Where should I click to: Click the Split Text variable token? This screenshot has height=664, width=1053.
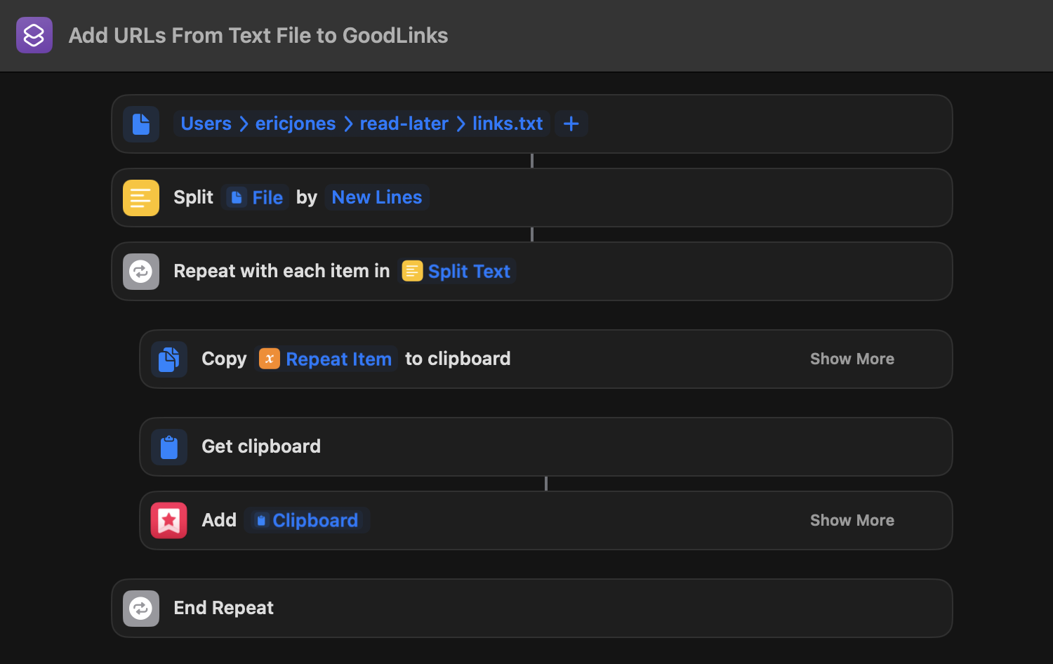[457, 271]
